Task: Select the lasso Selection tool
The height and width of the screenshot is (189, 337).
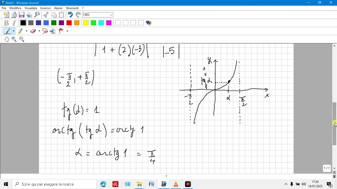Action: click(x=45, y=31)
